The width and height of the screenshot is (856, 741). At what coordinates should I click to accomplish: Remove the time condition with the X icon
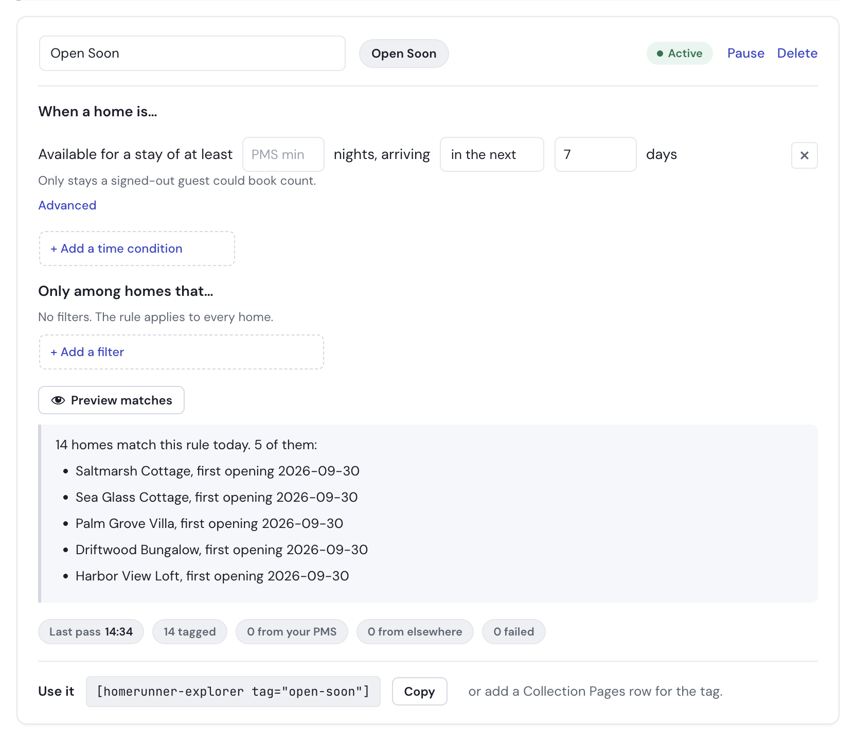pos(804,155)
